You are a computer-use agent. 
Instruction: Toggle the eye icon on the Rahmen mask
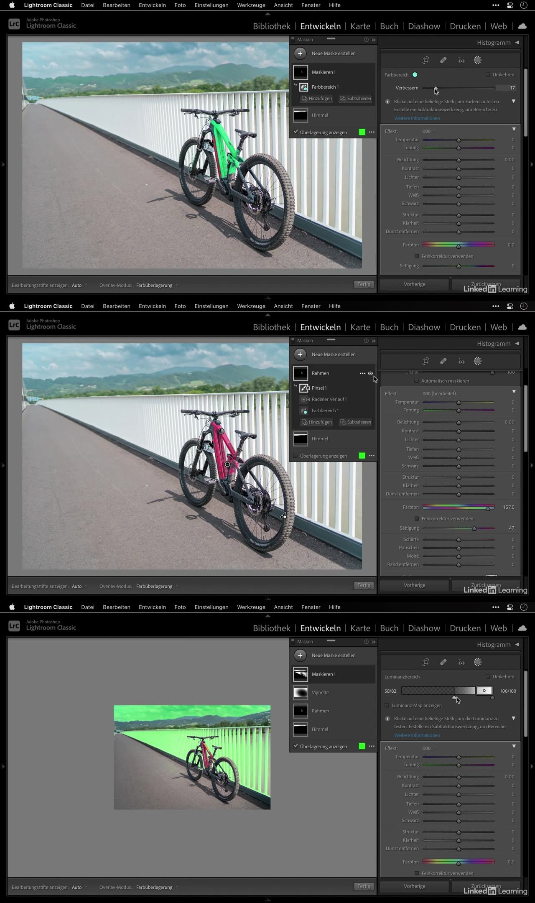tap(370, 373)
